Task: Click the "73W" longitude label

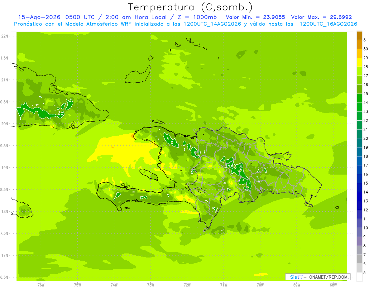Action: (151, 285)
